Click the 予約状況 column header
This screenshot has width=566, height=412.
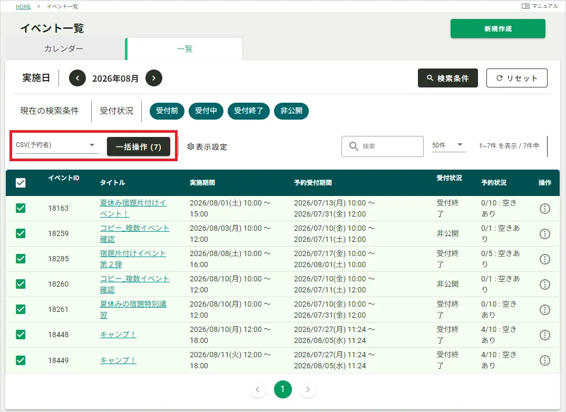pos(493,182)
